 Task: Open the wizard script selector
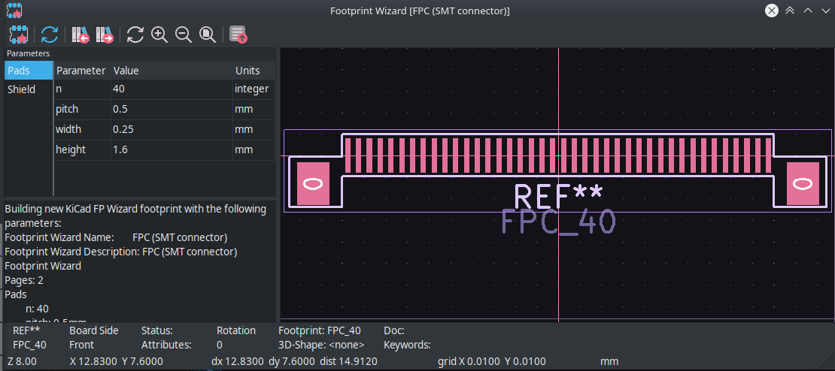click(x=19, y=35)
